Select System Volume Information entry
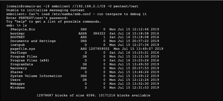 (x=36, y=76)
